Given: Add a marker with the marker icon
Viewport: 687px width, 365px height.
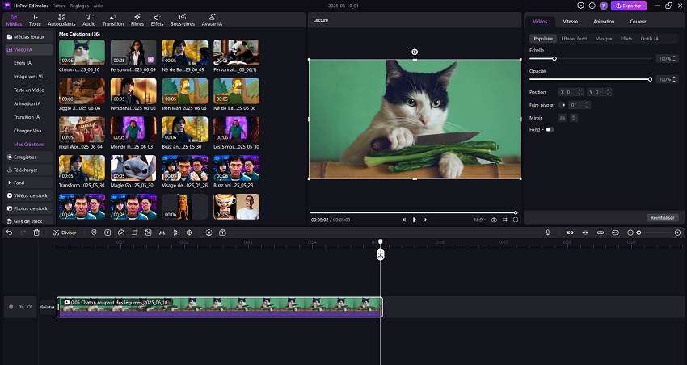Looking at the screenshot, I should 94,233.
